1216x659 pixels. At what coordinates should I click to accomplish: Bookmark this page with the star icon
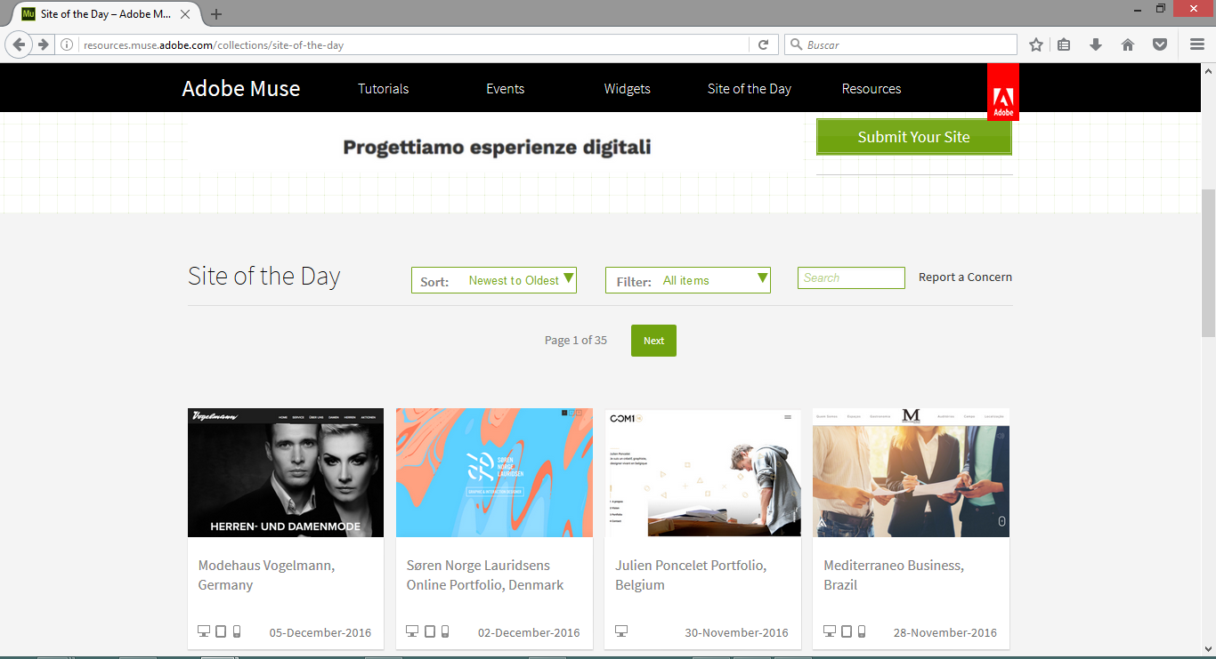click(1036, 44)
